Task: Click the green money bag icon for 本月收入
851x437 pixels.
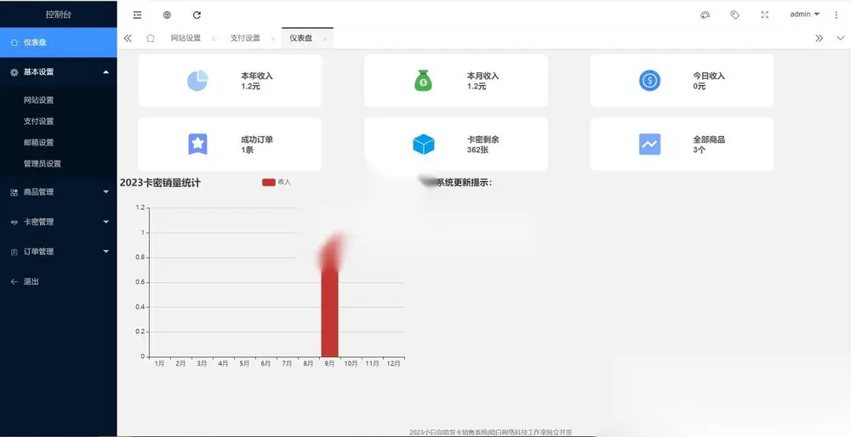Action: click(x=423, y=81)
